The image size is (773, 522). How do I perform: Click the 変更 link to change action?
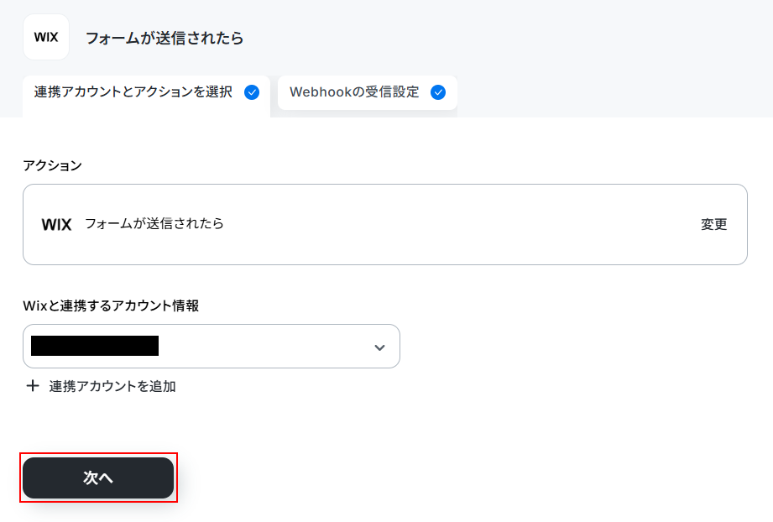coord(714,225)
